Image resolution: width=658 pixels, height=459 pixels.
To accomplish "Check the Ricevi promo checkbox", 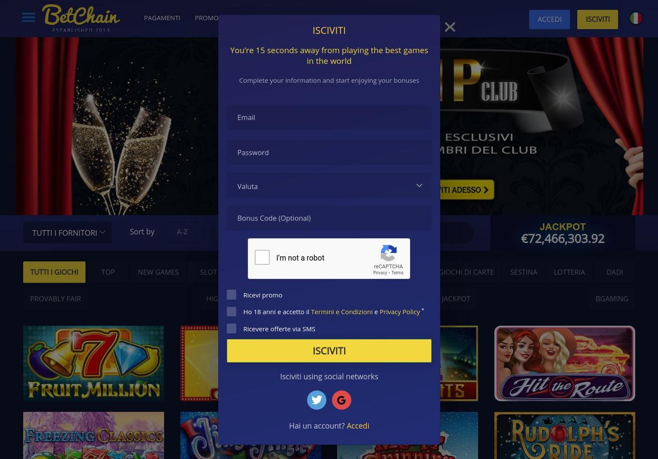I will pyautogui.click(x=231, y=295).
